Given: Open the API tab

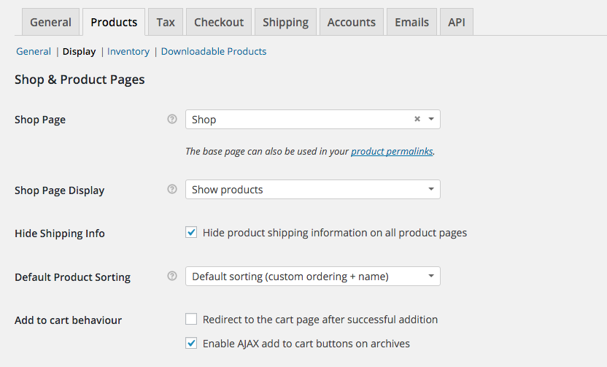Looking at the screenshot, I should 457,22.
